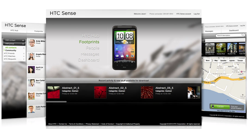
Task: Click the recent activity horizontal scrollbar
Action: coord(56,102)
